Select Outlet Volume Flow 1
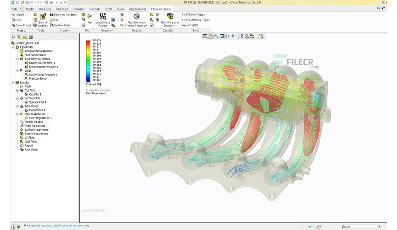The width and height of the screenshot is (397, 230). pos(42,63)
